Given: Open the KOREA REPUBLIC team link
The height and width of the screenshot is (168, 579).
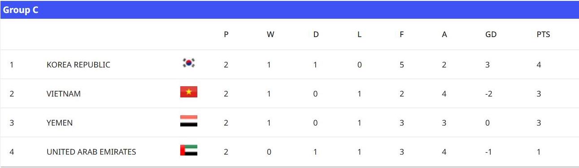Looking at the screenshot, I should (x=78, y=65).
